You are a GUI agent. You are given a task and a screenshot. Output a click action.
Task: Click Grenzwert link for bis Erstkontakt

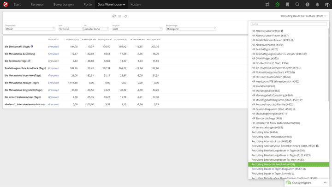[x=53, y=47]
